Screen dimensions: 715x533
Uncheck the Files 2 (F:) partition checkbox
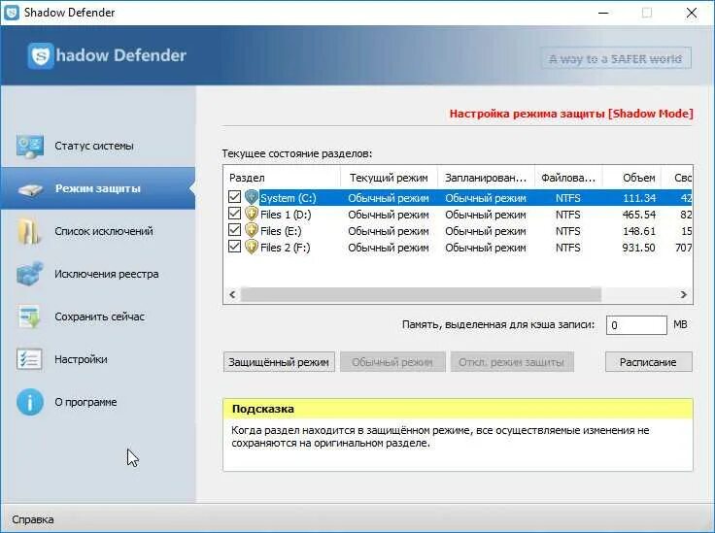(234, 247)
